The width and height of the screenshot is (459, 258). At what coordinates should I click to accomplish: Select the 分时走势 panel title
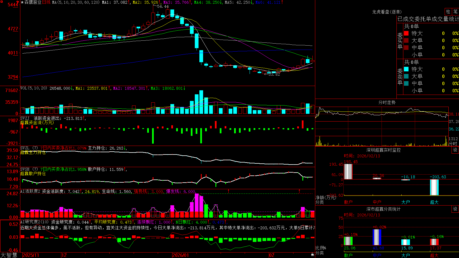point(387,102)
